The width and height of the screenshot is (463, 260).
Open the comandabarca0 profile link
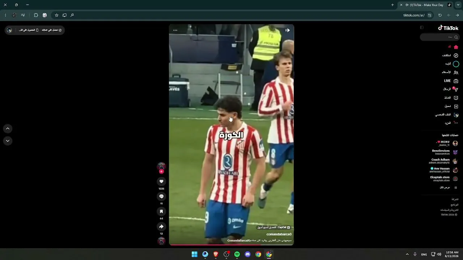279,234
